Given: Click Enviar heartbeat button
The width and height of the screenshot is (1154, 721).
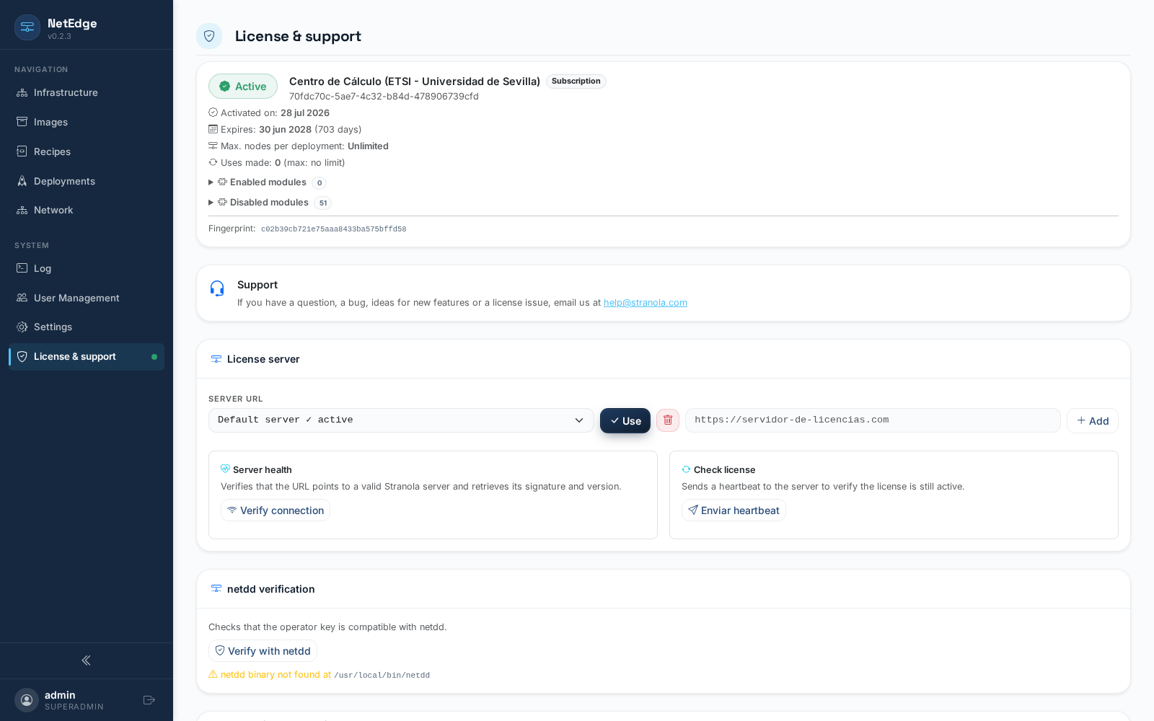Looking at the screenshot, I should 734,510.
